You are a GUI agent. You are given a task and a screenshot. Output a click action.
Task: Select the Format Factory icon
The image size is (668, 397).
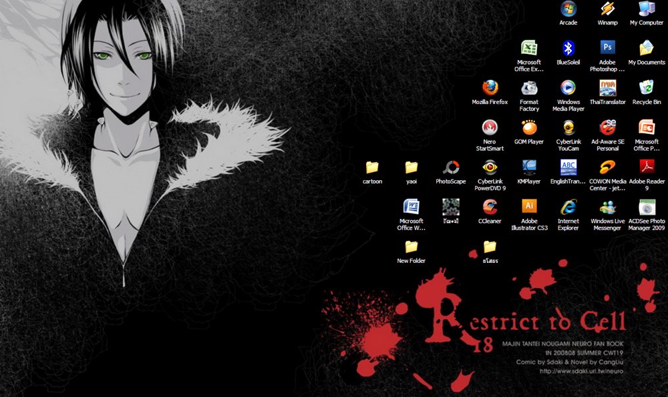[529, 87]
